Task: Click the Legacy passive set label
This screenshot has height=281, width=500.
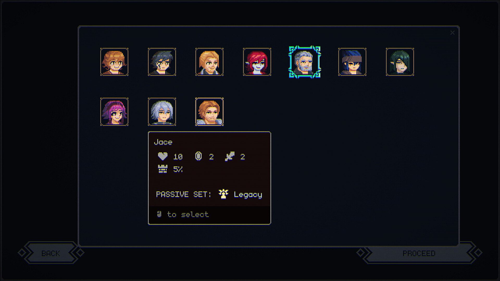Action: point(248,195)
